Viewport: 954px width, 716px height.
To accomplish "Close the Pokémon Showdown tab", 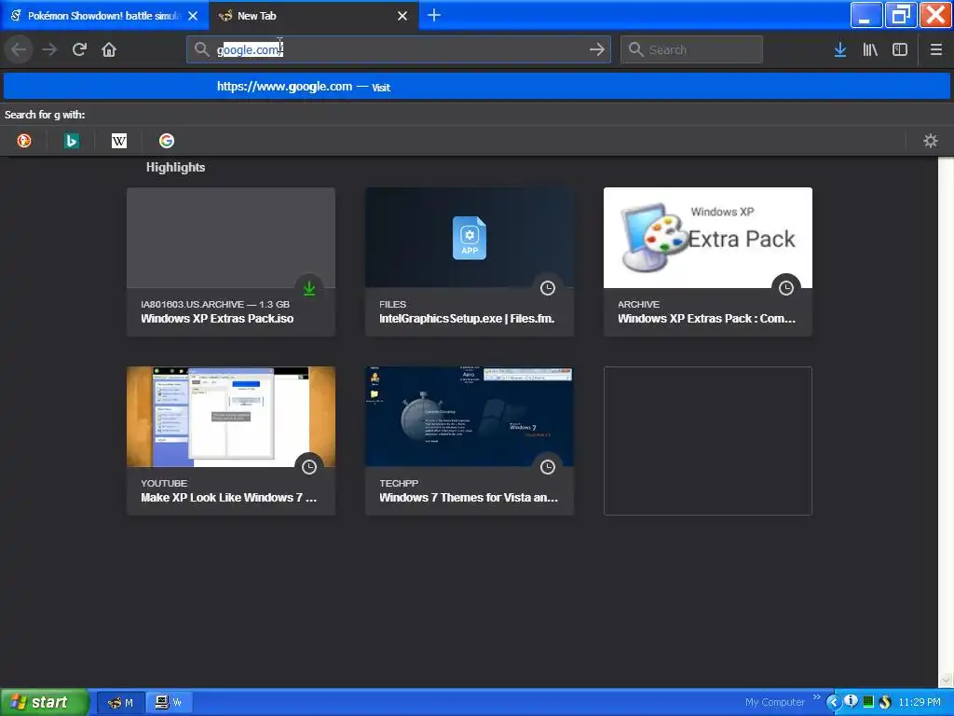I will coord(193,16).
